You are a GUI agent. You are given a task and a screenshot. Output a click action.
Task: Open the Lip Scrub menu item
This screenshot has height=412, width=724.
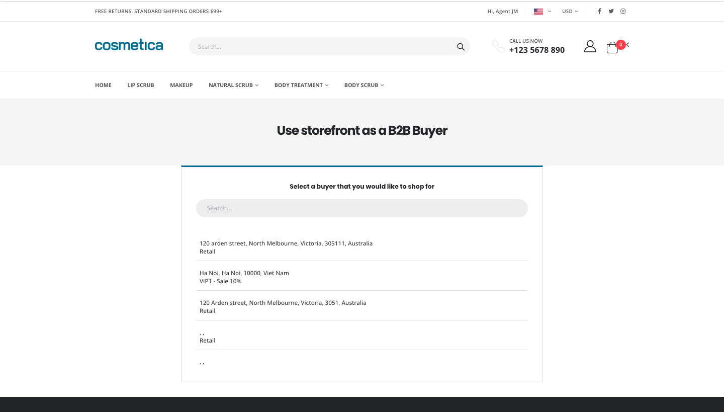tap(140, 85)
